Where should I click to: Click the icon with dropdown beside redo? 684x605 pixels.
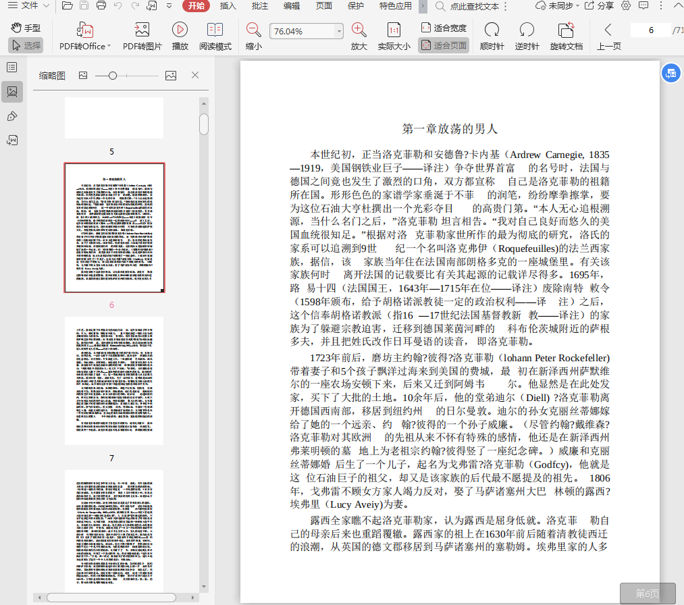[152, 5]
